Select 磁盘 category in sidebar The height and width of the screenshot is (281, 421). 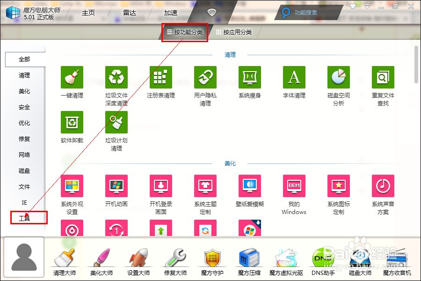pos(24,170)
